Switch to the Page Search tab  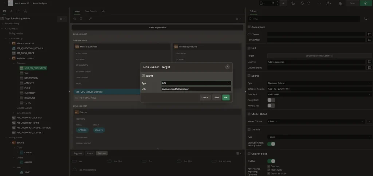[x=90, y=11]
